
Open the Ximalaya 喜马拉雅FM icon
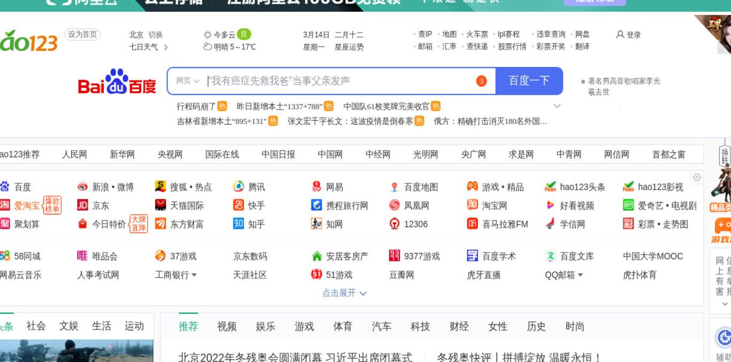pyautogui.click(x=473, y=224)
